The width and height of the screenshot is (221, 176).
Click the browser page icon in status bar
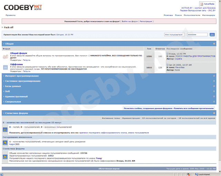pyautogui.click(x=1, y=175)
